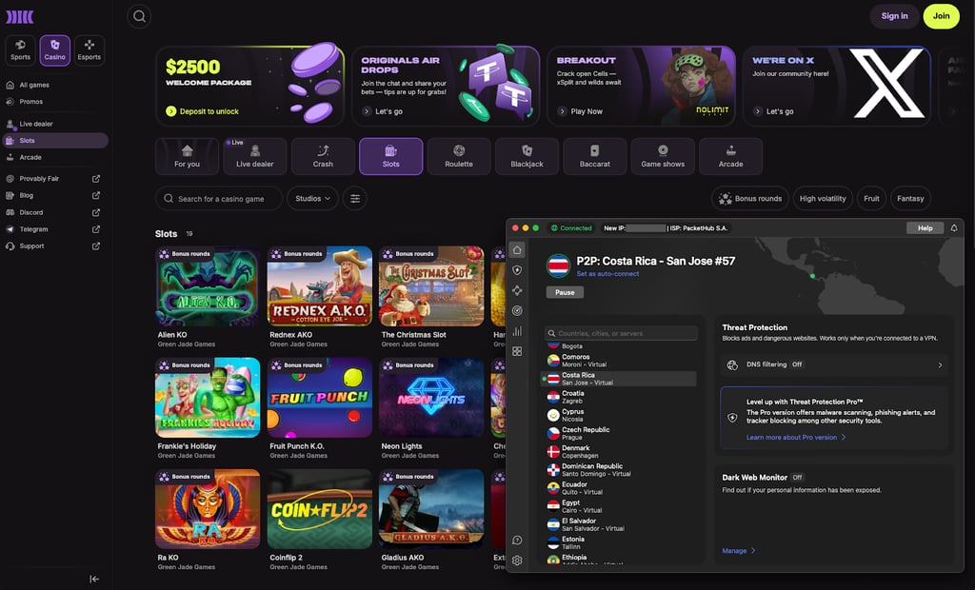Image resolution: width=975 pixels, height=590 pixels.
Task: Open Arcade in sidebar
Action: (30, 157)
